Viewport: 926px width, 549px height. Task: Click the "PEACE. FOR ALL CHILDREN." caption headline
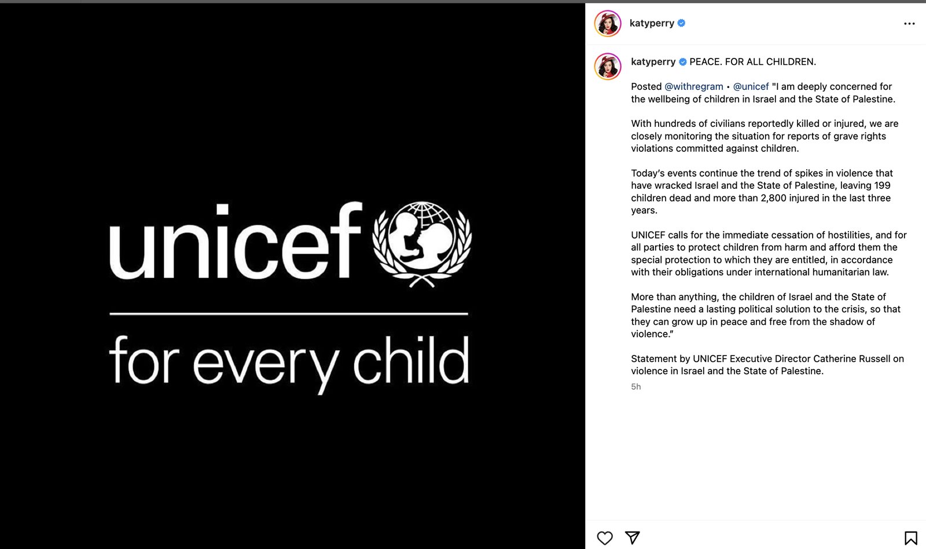pos(752,62)
